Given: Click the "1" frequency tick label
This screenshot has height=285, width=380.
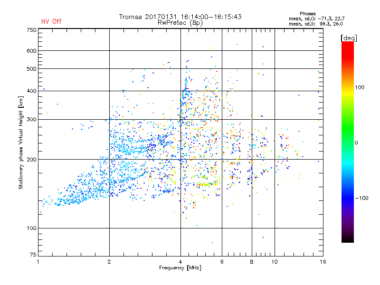Looking at the screenshot, I should coord(38,262).
